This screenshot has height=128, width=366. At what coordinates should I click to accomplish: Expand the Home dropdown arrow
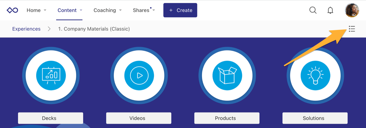pos(45,10)
